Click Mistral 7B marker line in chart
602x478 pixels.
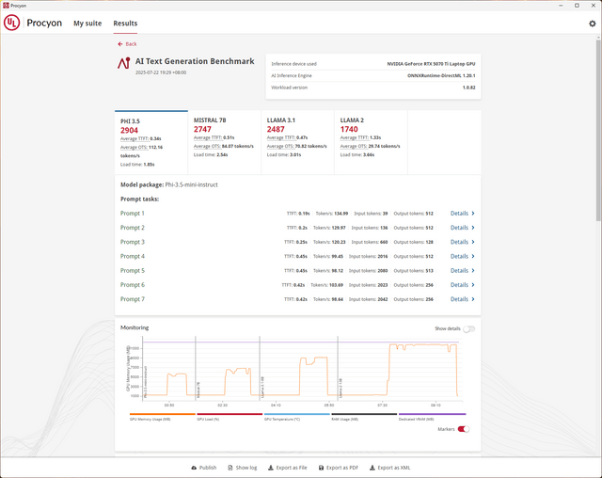[x=196, y=368]
